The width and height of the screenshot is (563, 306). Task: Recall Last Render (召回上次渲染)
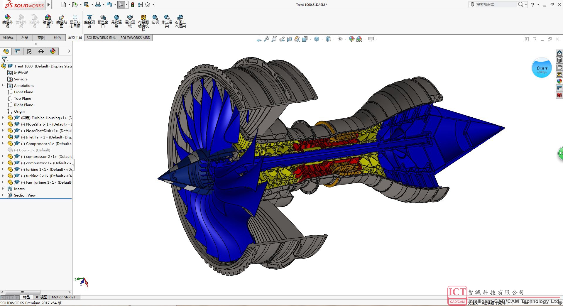pos(180,21)
